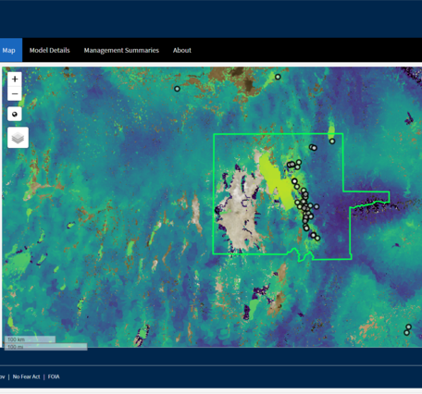Viewport: 422px width, 394px height.
Task: Click the southernmost marker in the cluster
Action: [317, 238]
